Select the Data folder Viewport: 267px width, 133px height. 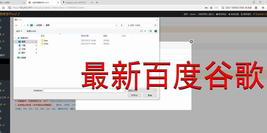46,44
